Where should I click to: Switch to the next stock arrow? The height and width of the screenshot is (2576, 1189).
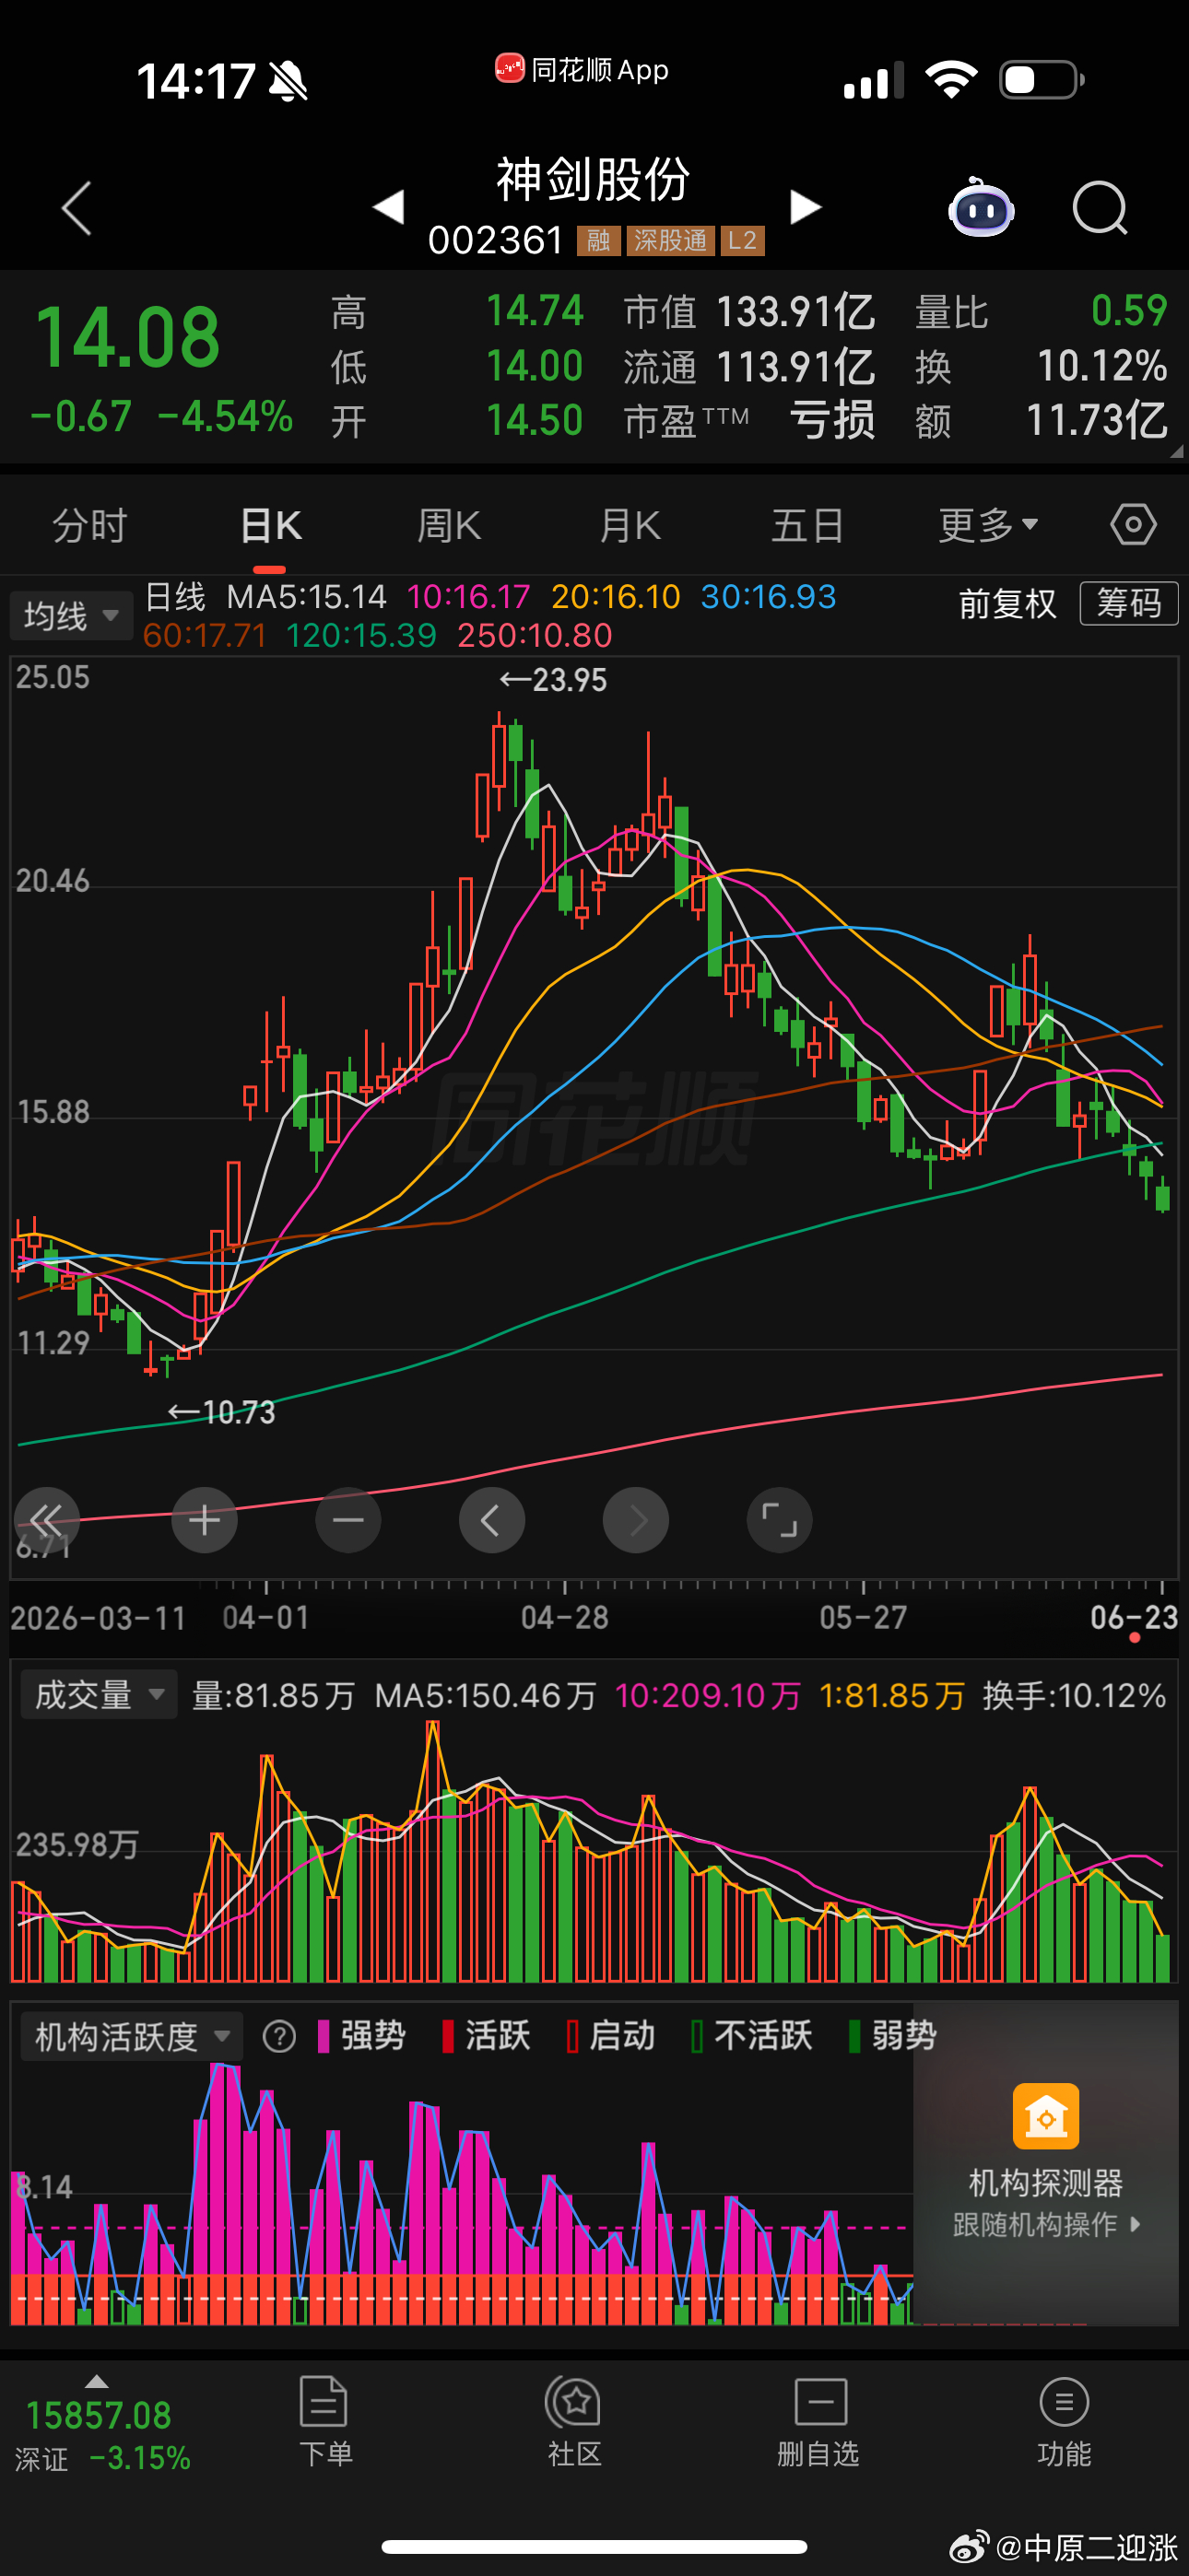click(x=805, y=207)
